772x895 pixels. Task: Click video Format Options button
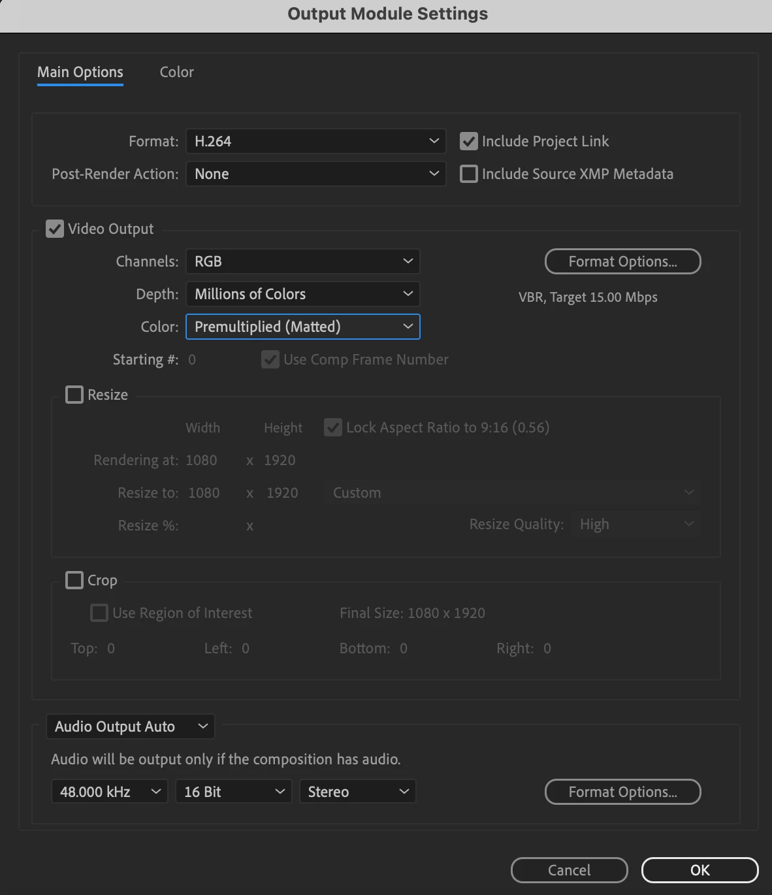click(622, 261)
